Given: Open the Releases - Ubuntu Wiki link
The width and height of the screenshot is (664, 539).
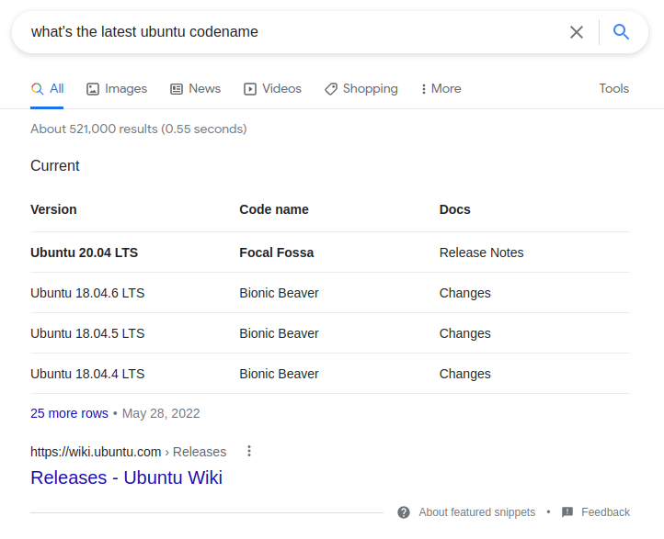Looking at the screenshot, I should [x=126, y=477].
